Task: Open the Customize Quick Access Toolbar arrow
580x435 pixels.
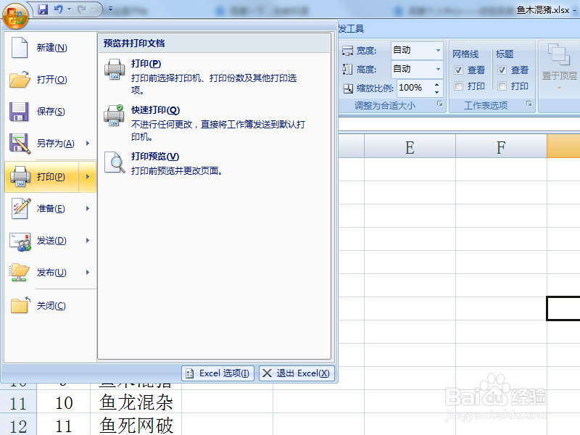Action: click(x=111, y=9)
